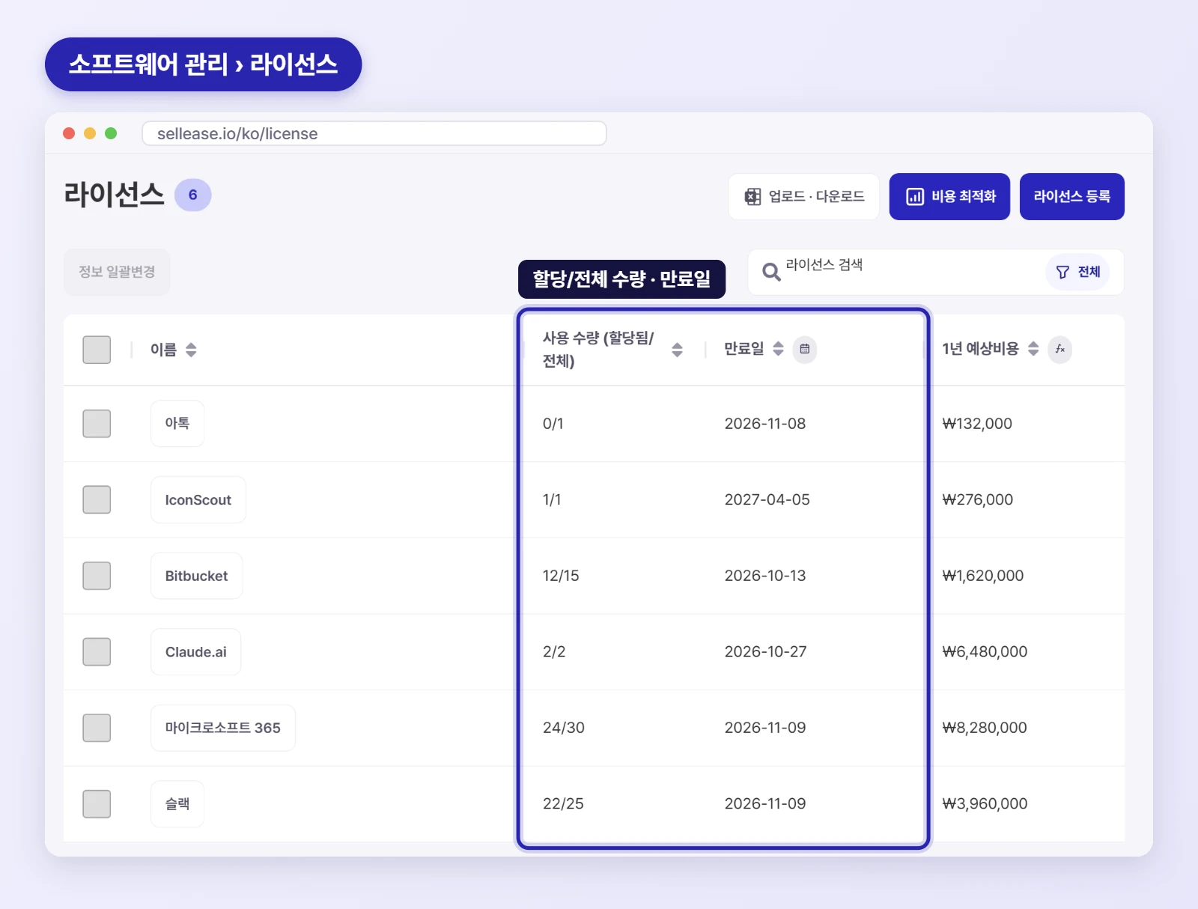Screen dimensions: 1198x909
Task: Open 업로드·다운로드 button
Action: point(804,197)
